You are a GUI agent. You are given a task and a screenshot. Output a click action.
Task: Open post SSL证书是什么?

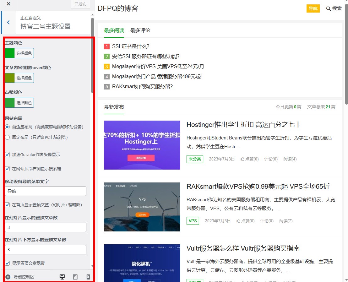pyautogui.click(x=131, y=46)
